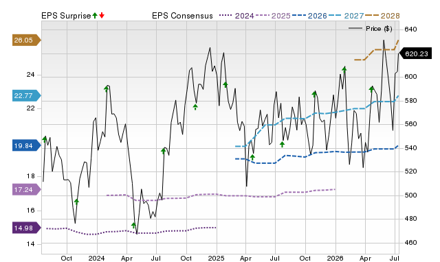Select the 2028 consensus legend entry
This screenshot has height=262, width=440.
coord(382,16)
